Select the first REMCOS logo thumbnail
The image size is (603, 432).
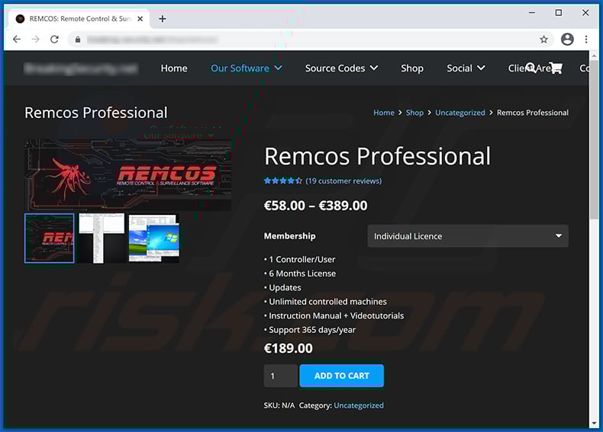pos(50,238)
